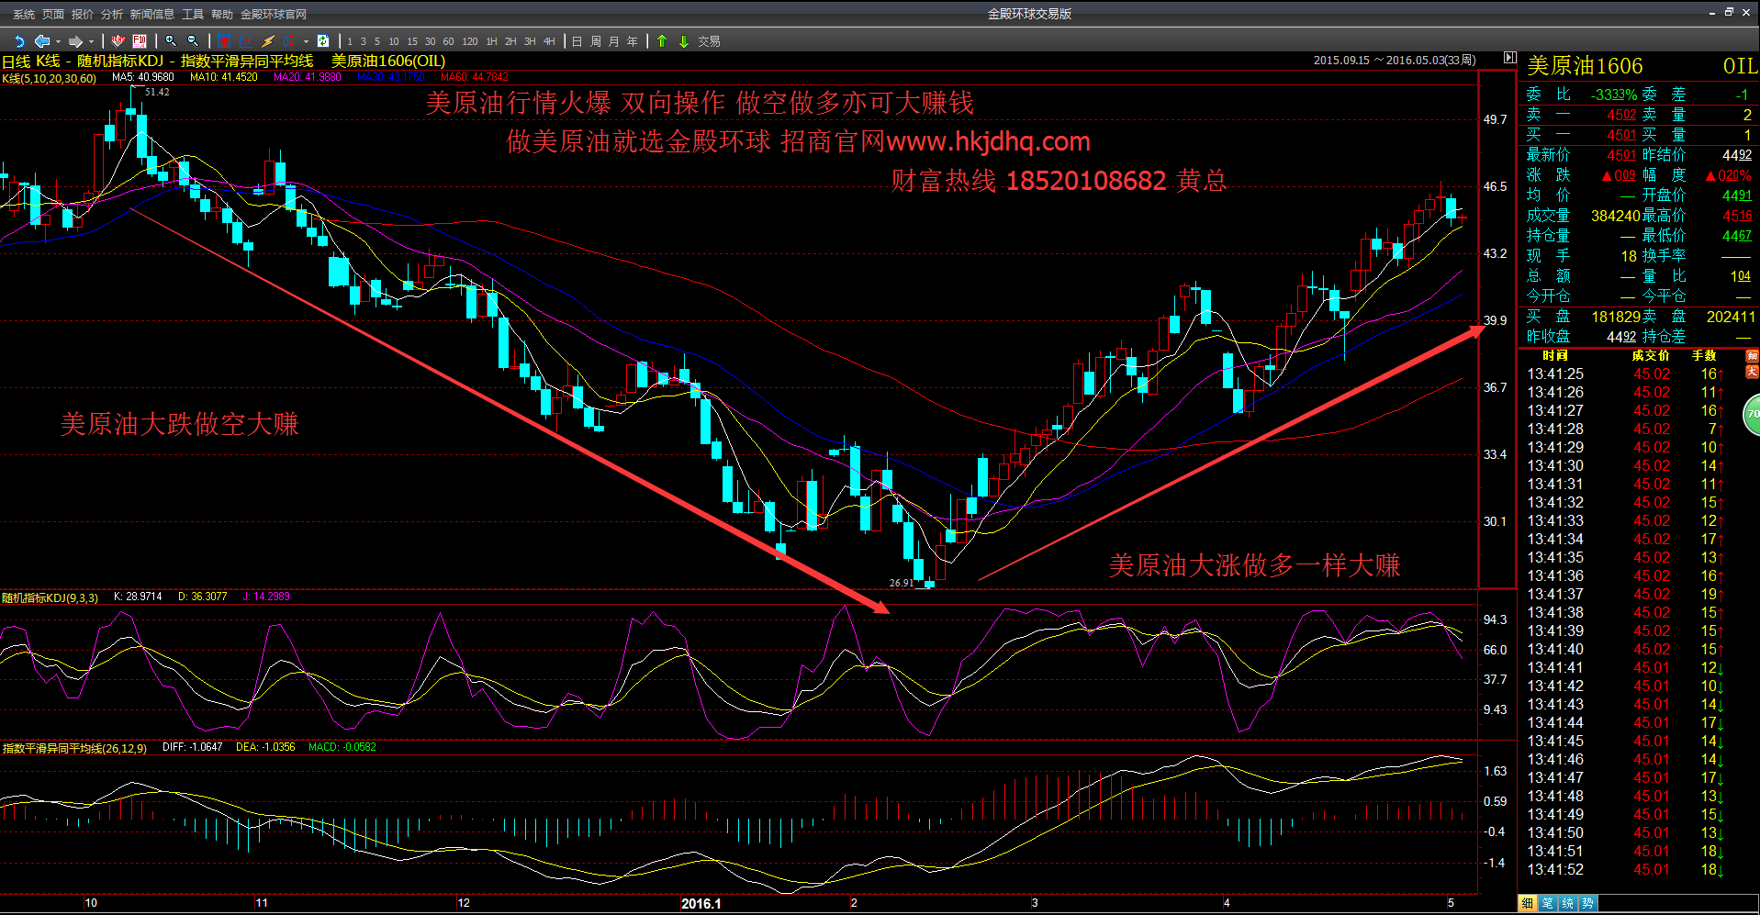Image resolution: width=1760 pixels, height=915 pixels.
Task: Switch to daily (日) period
Action: 577,41
